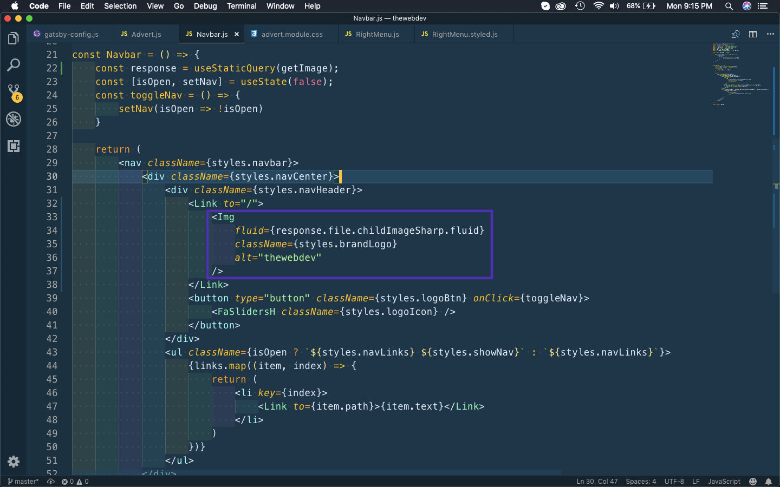780x487 pixels.
Task: Change the end of line sequence LF
Action: click(x=696, y=482)
